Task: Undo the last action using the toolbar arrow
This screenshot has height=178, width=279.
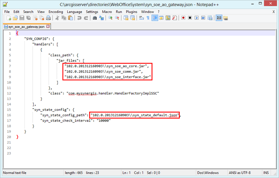Action: pos(79,18)
